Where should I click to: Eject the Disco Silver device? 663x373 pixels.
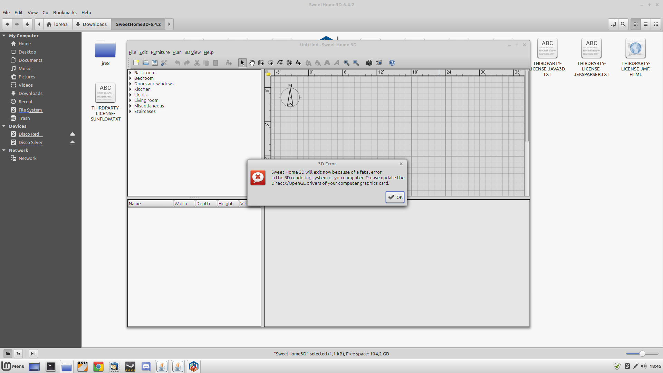pos(73,142)
